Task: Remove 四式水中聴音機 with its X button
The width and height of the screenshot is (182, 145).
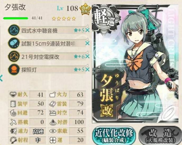Action: pyautogui.click(x=87, y=30)
